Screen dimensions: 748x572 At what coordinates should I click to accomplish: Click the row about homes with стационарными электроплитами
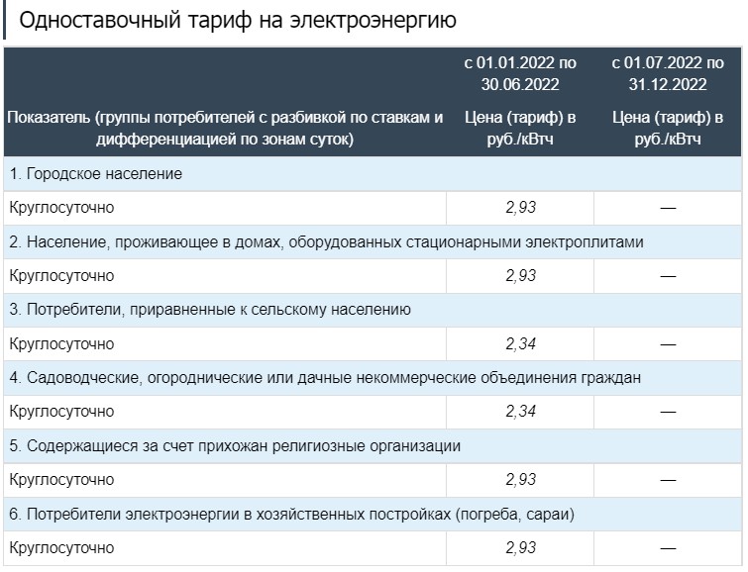(326, 241)
